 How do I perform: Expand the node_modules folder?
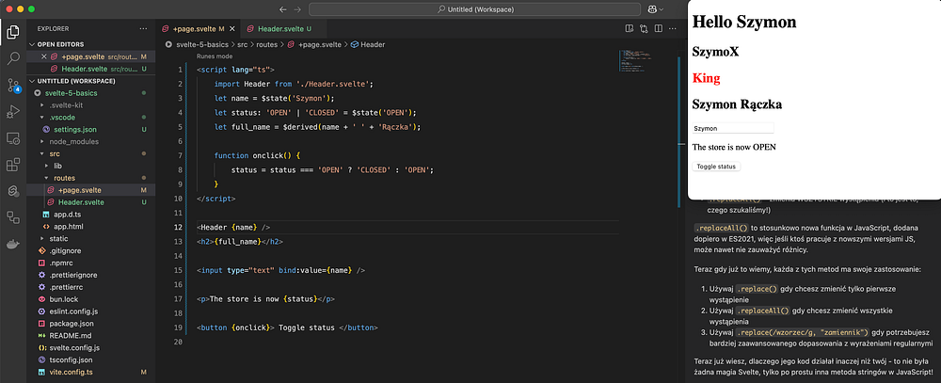click(72, 140)
